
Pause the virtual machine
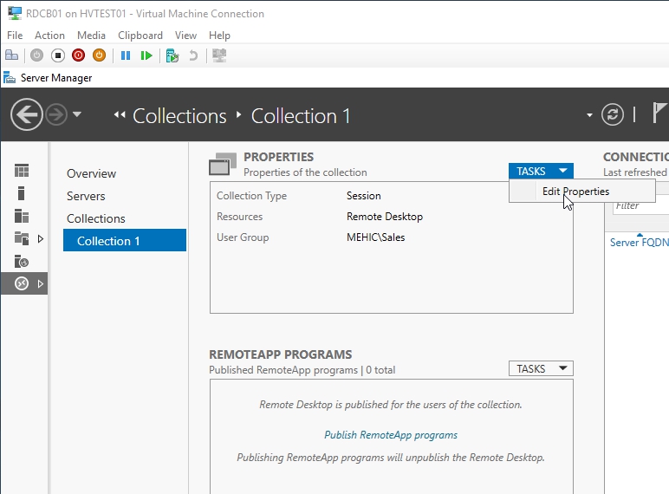(x=126, y=55)
